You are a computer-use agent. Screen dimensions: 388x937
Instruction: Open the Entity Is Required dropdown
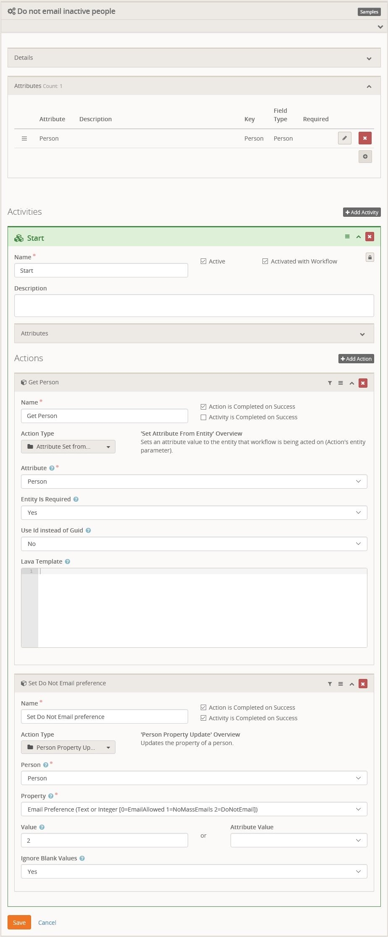[194, 513]
